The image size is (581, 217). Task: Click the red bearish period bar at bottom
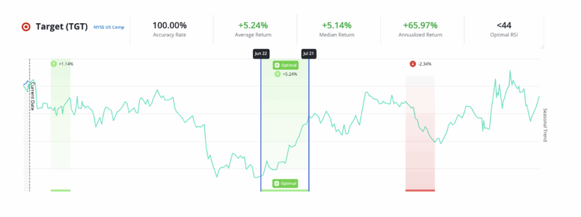420,190
